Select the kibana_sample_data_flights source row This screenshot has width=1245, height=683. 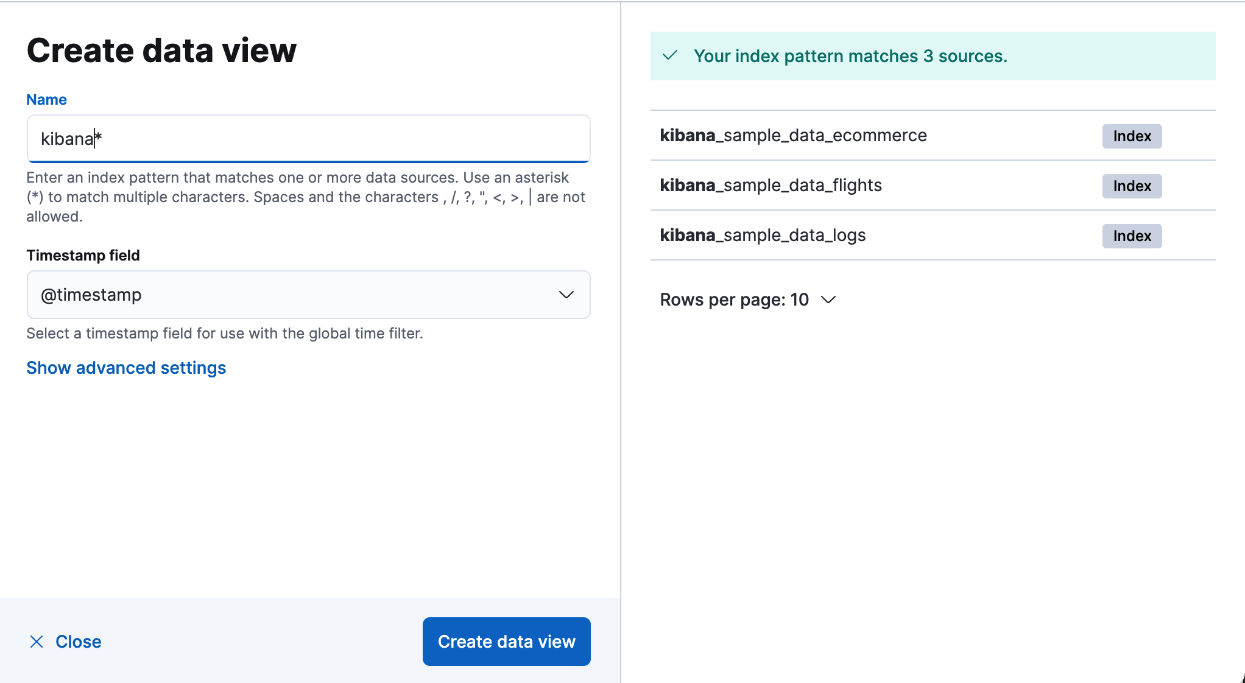[x=772, y=186]
